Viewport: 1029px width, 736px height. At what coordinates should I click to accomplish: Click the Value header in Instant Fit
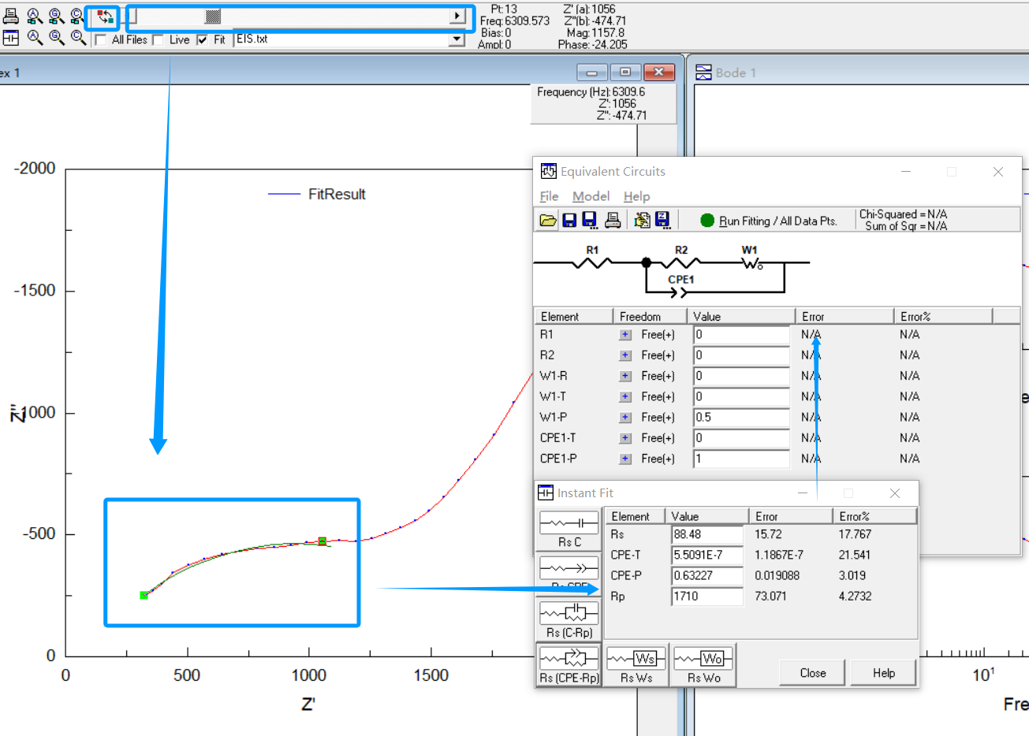point(707,516)
